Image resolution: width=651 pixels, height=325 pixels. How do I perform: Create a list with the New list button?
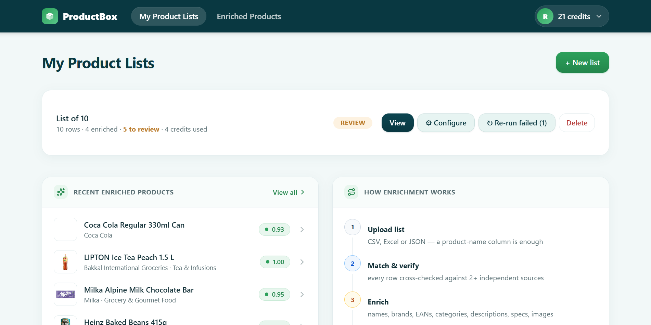[583, 63]
